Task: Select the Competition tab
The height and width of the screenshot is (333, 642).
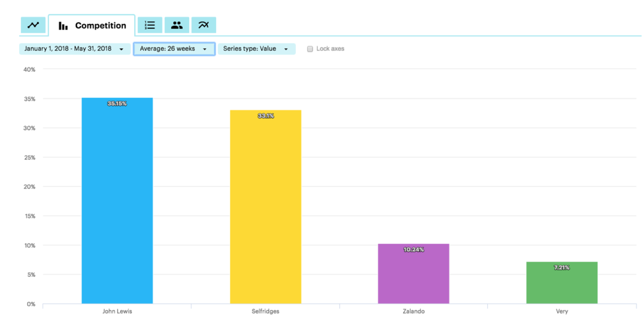Action: [x=92, y=26]
